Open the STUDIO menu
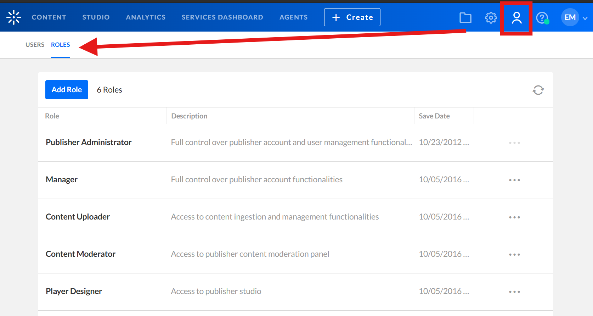 click(x=96, y=17)
